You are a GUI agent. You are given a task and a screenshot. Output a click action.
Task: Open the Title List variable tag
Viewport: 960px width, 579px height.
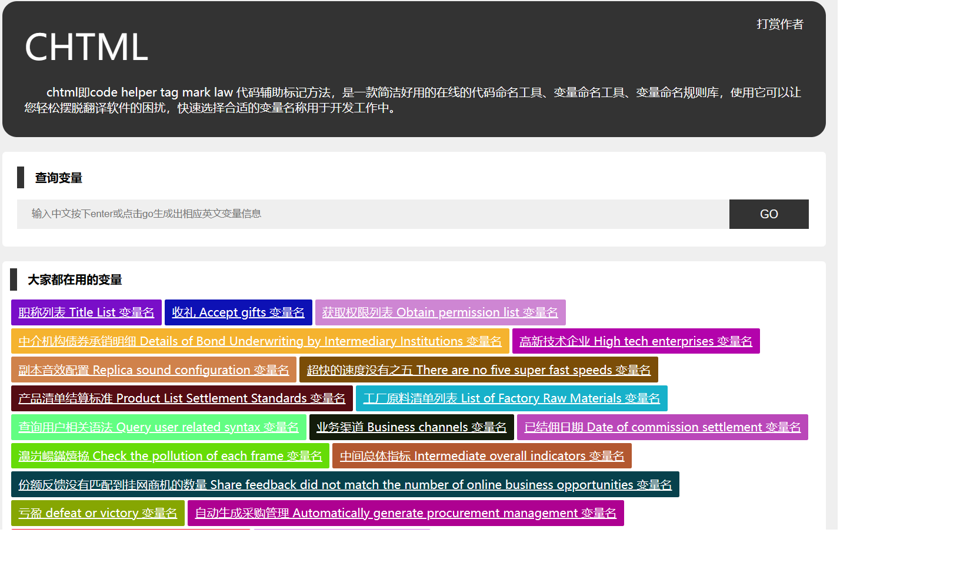86,312
